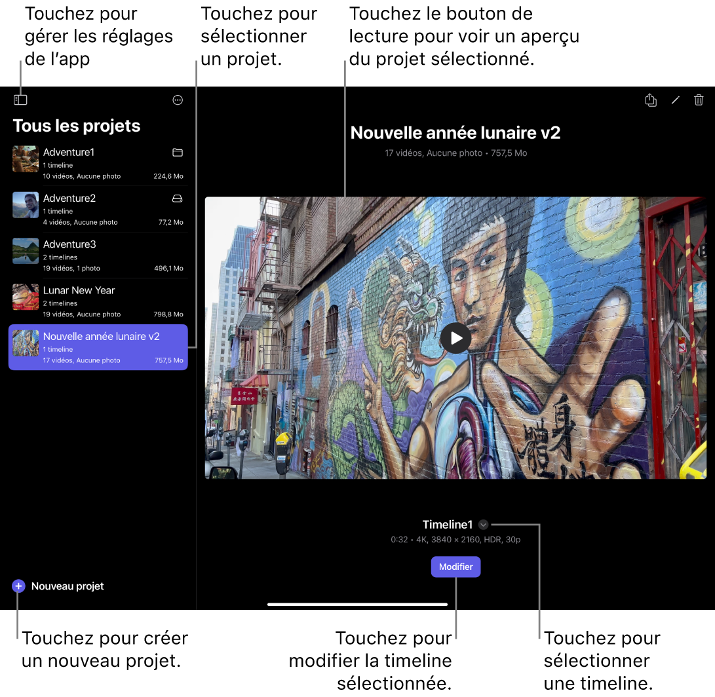Tap the trash icon to delete the project
This screenshot has width=715, height=697.
699,100
